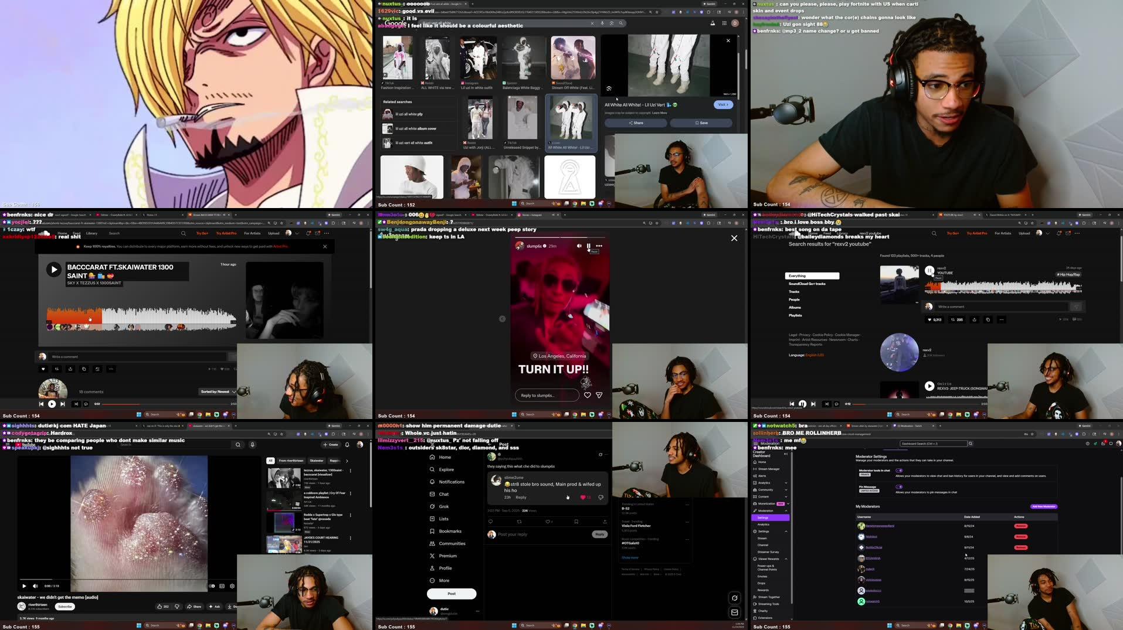Click the repost icon on rexv2's YOUTUBE track
The height and width of the screenshot is (630, 1123).
954,319
